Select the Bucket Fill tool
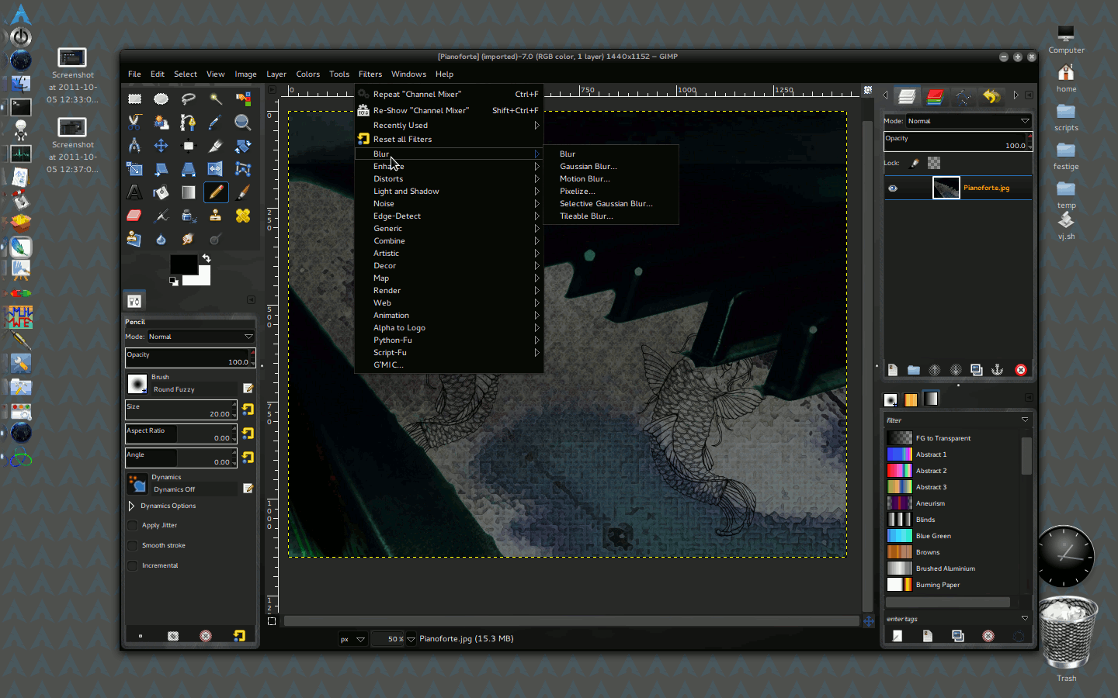Screen dimensions: 1118x698 point(161,192)
